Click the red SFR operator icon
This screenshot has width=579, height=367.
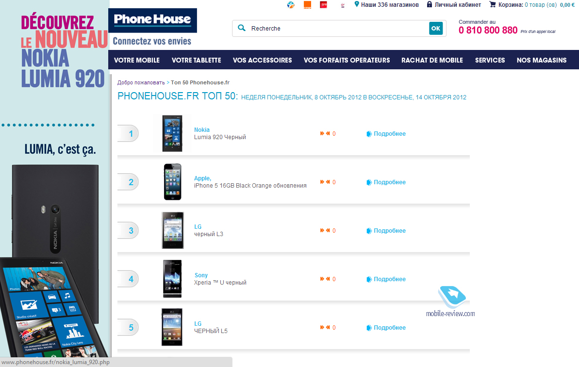click(323, 5)
